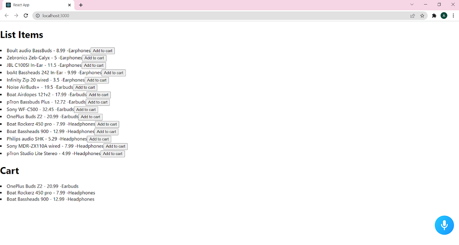
Task: Select Boat Bassheads 900 entry in Cart
Action: (x=50, y=199)
